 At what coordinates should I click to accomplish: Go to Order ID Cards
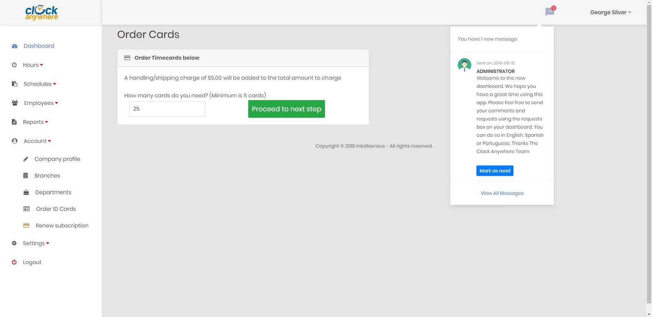tap(56, 209)
